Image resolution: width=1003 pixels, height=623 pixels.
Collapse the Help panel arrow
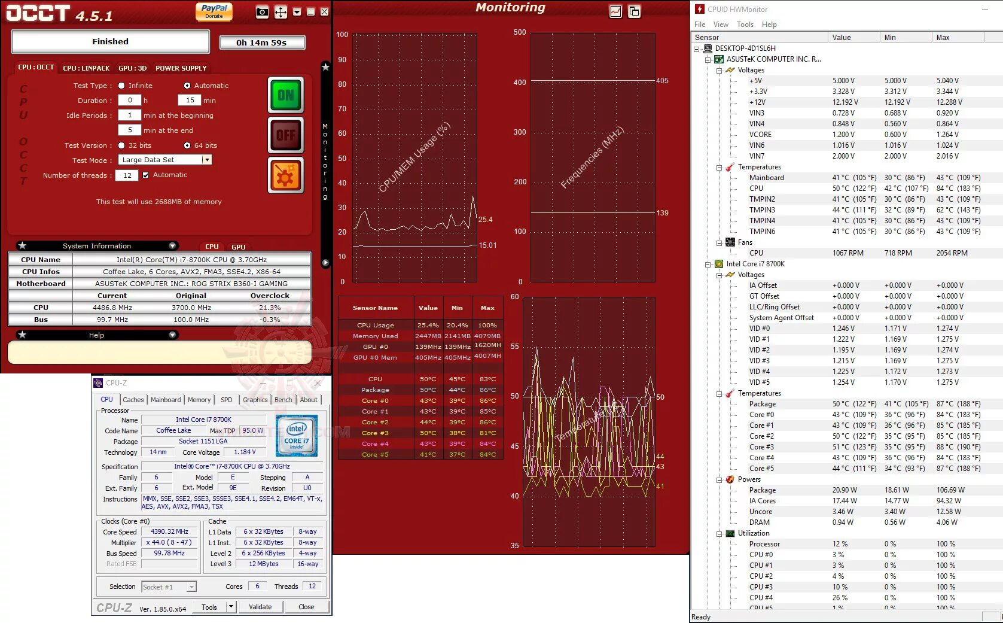pos(172,335)
